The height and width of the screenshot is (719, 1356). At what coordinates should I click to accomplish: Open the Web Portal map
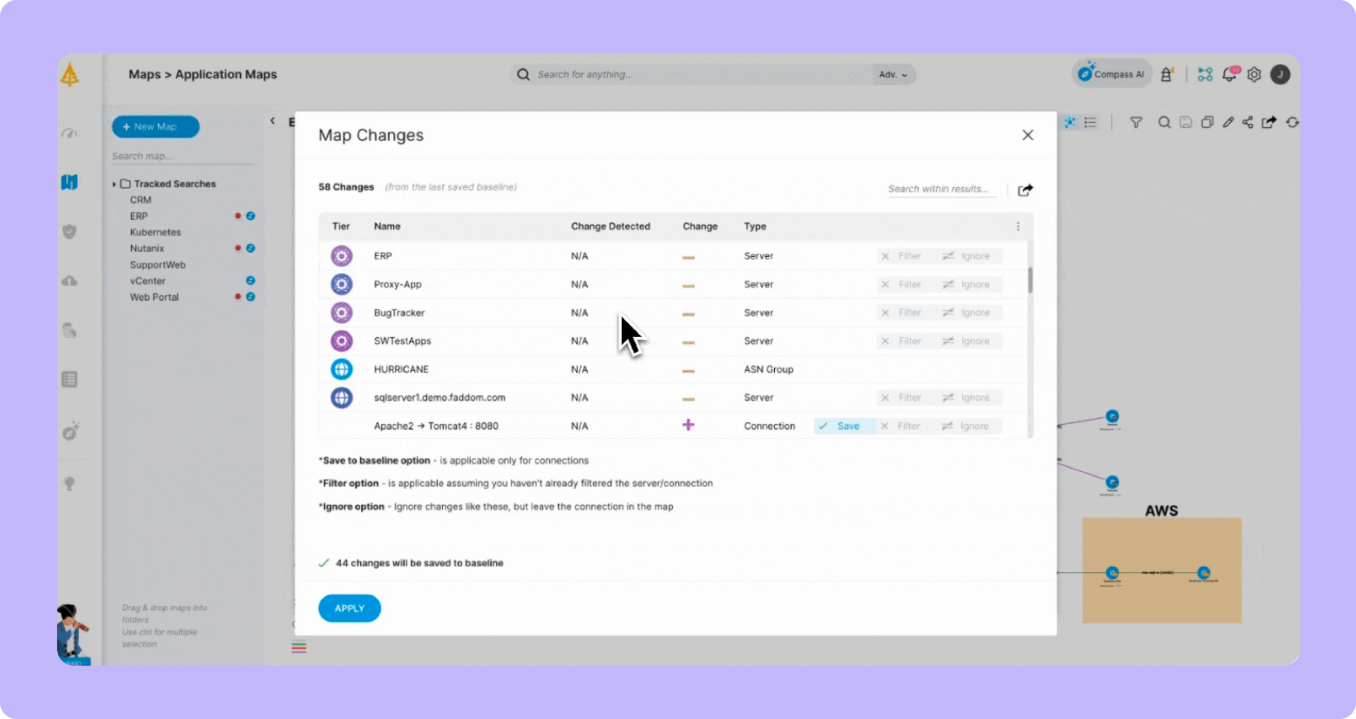[x=154, y=297]
